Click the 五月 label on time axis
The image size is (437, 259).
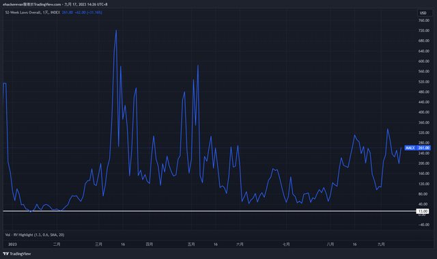pos(191,244)
